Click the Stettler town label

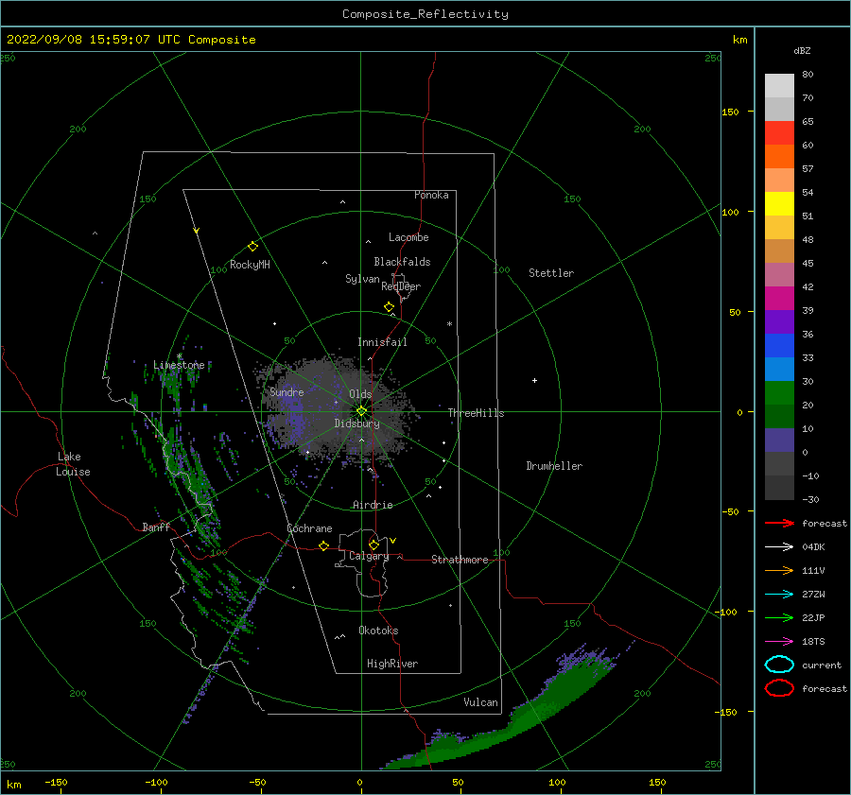(x=551, y=273)
